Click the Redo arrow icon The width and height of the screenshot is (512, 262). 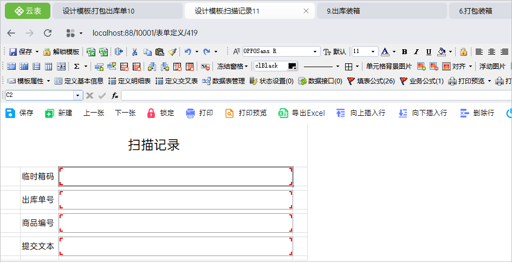206,51
